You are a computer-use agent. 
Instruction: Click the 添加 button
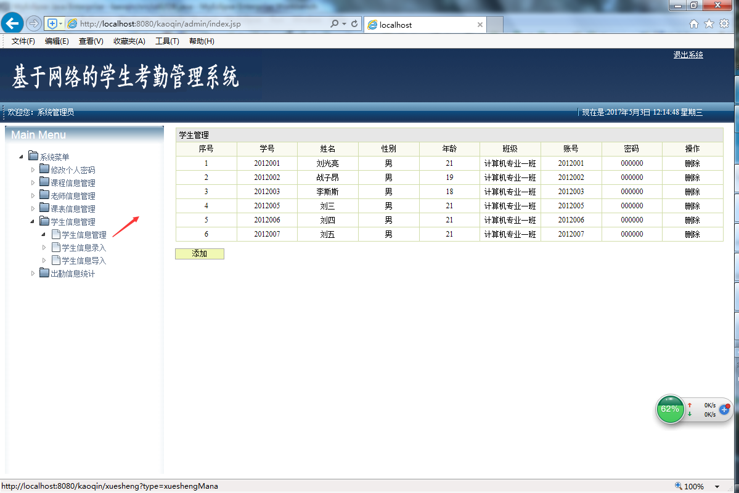tap(199, 253)
